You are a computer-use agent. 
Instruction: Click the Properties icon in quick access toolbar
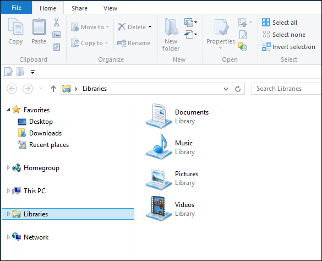pyautogui.click(x=8, y=72)
